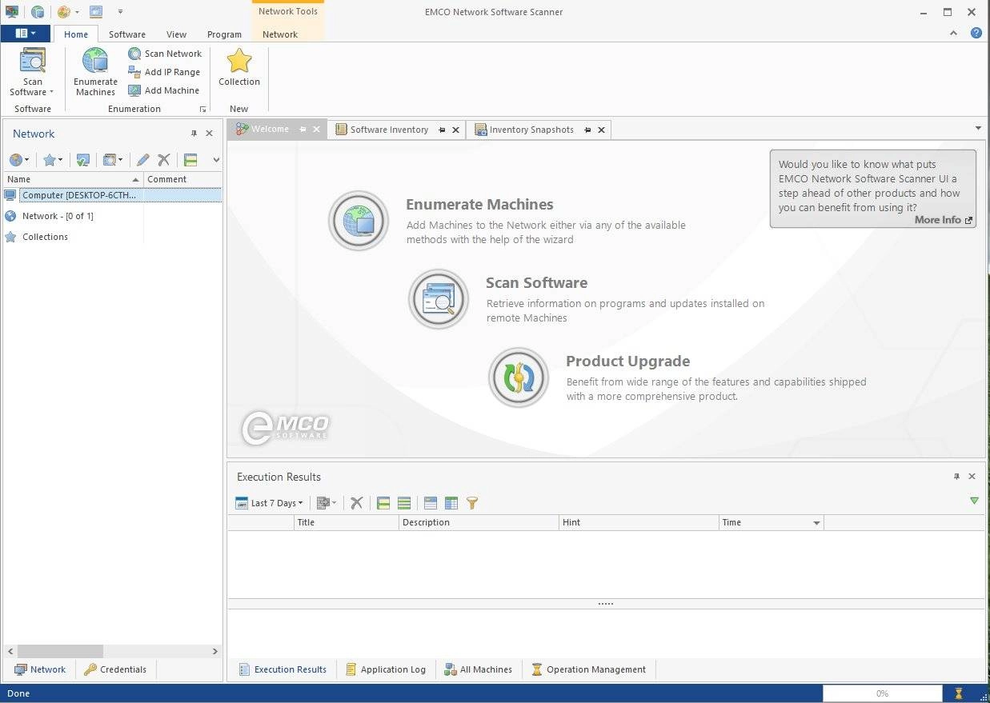
Task: Click the pencil edit icon in Network panel
Action: click(x=142, y=160)
